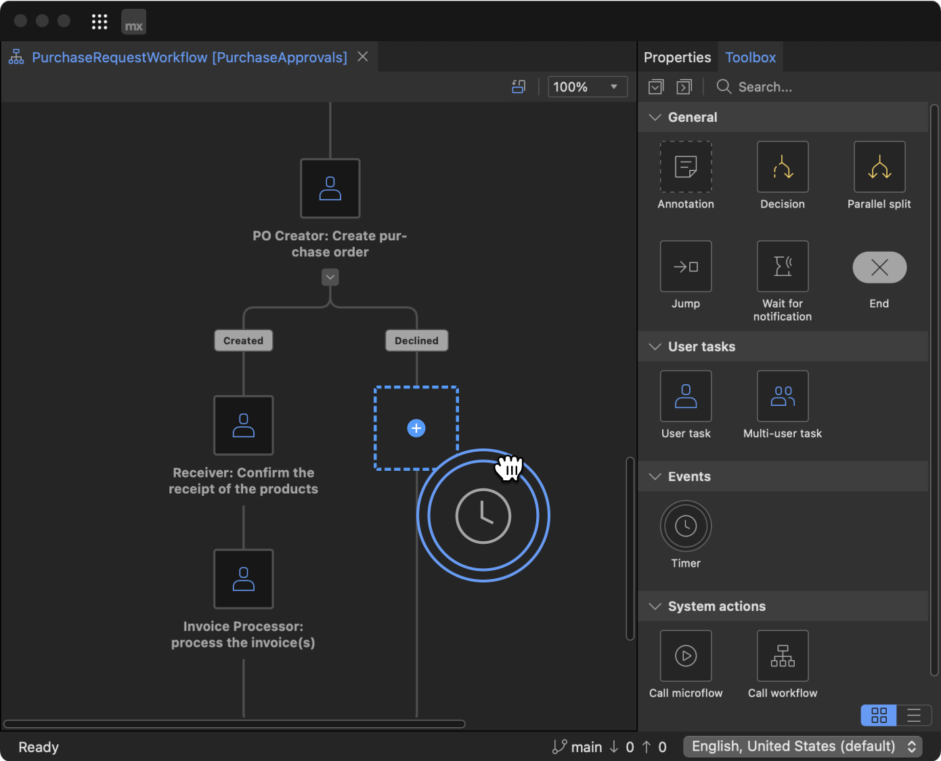Close the PurchaseRequestWorkflow tab
Screen dimensions: 941x761
pos(363,57)
